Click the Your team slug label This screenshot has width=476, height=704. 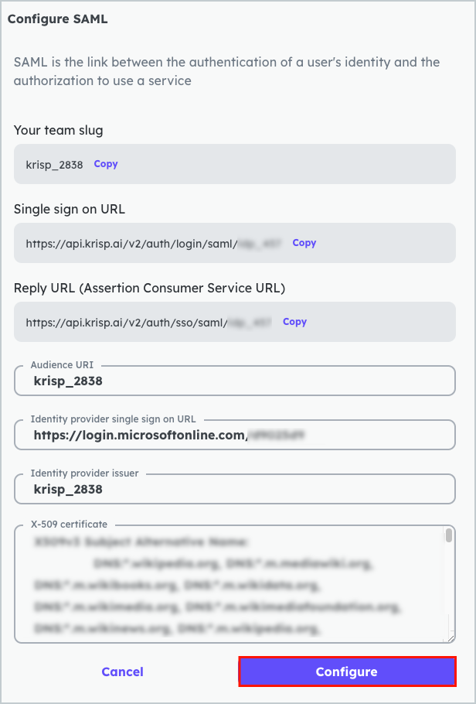coord(58,130)
